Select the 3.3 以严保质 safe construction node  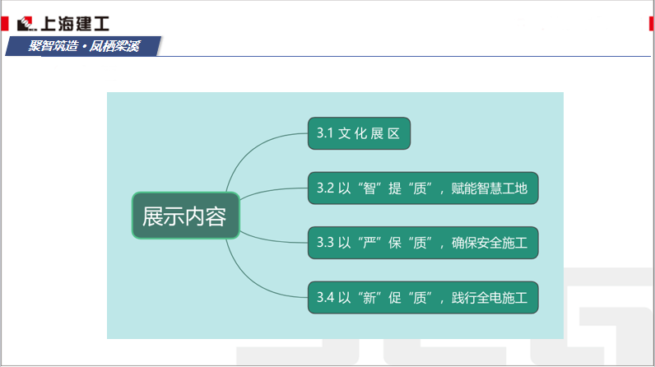tap(422, 243)
